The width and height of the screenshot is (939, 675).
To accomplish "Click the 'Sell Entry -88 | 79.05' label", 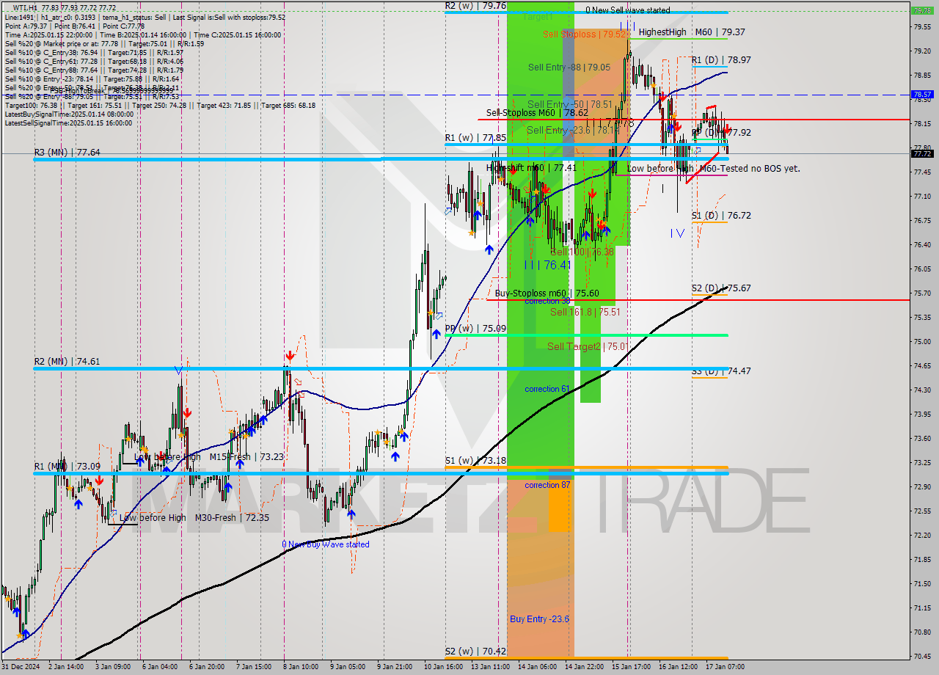I will (x=569, y=67).
